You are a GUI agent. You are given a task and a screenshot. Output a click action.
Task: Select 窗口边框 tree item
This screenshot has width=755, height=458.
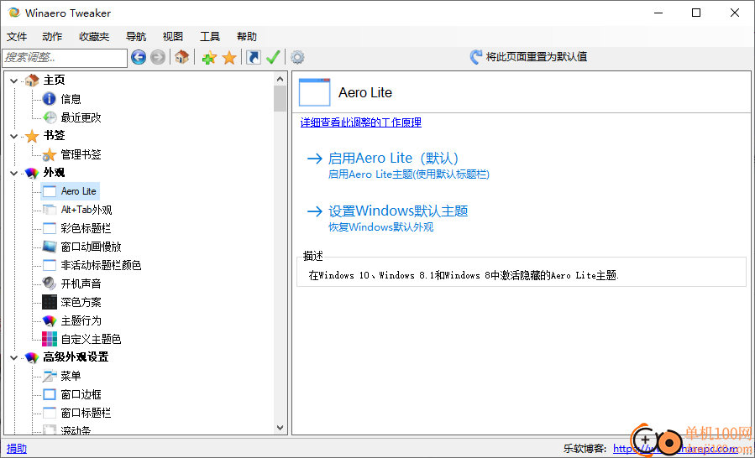click(81, 394)
